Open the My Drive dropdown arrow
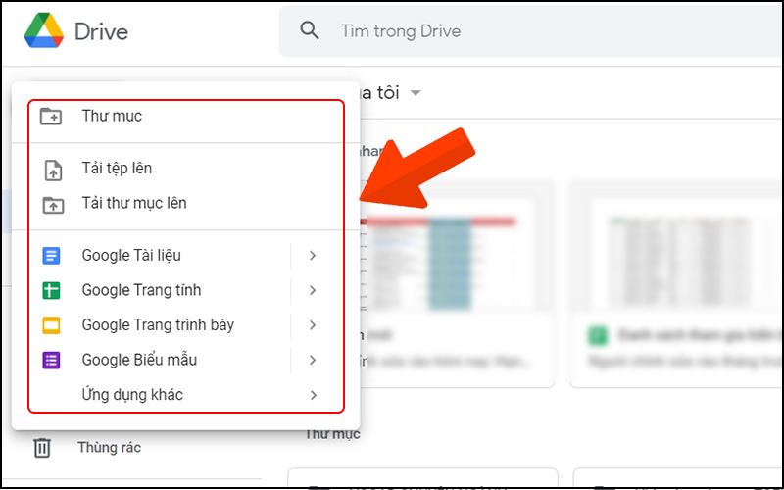Screen dimensions: 784x490 [416, 93]
